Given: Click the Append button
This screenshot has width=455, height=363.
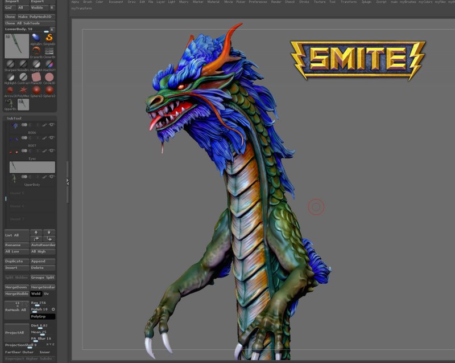Looking at the screenshot, I should pos(43,261).
